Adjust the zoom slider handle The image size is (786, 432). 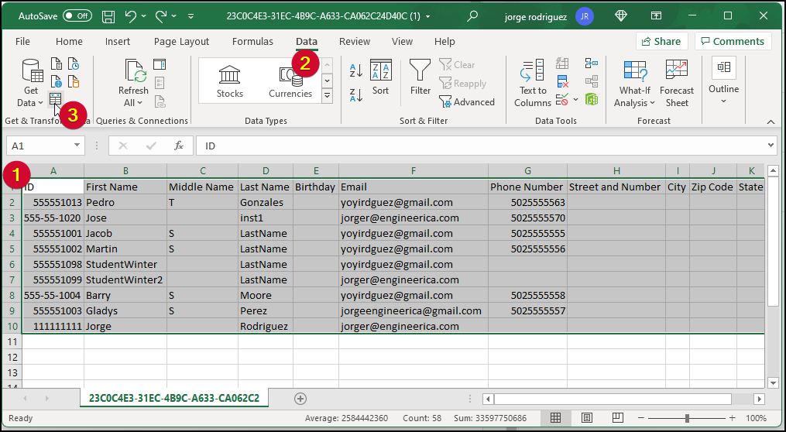tap(687, 418)
